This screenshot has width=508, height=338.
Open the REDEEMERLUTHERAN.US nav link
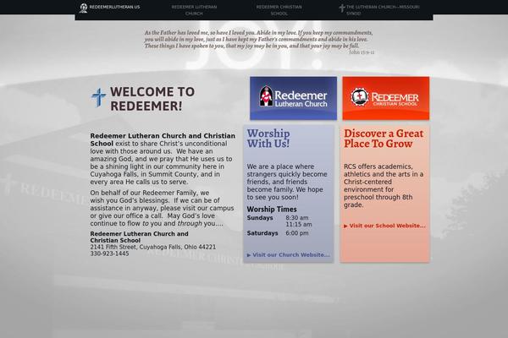pyautogui.click(x=114, y=7)
